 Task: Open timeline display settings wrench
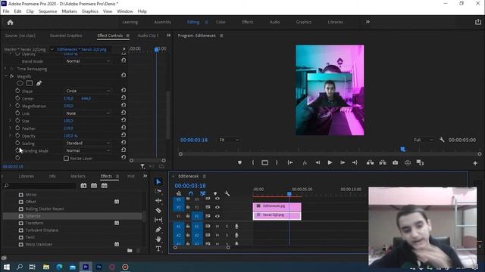tap(227, 193)
